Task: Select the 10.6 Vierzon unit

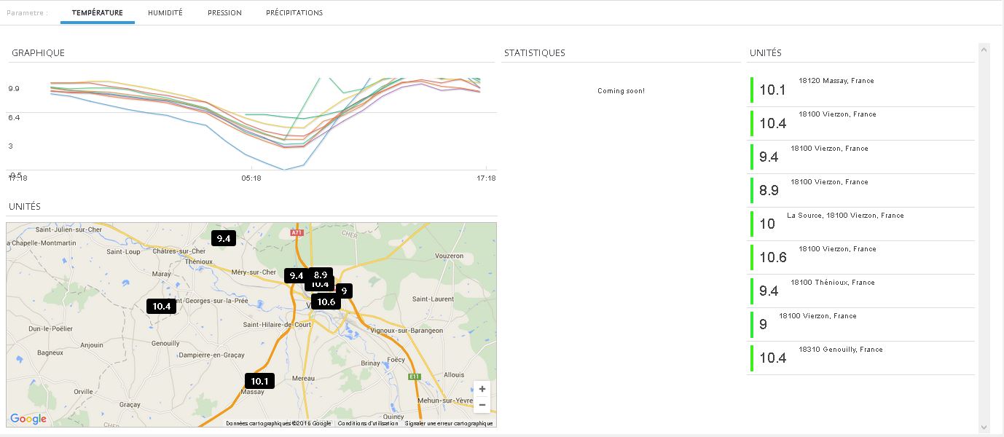Action: click(860, 258)
